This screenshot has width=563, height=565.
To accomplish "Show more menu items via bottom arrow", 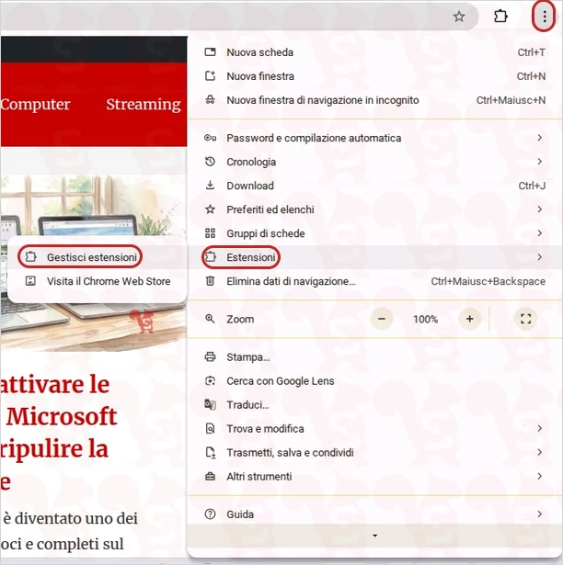I will 374,536.
